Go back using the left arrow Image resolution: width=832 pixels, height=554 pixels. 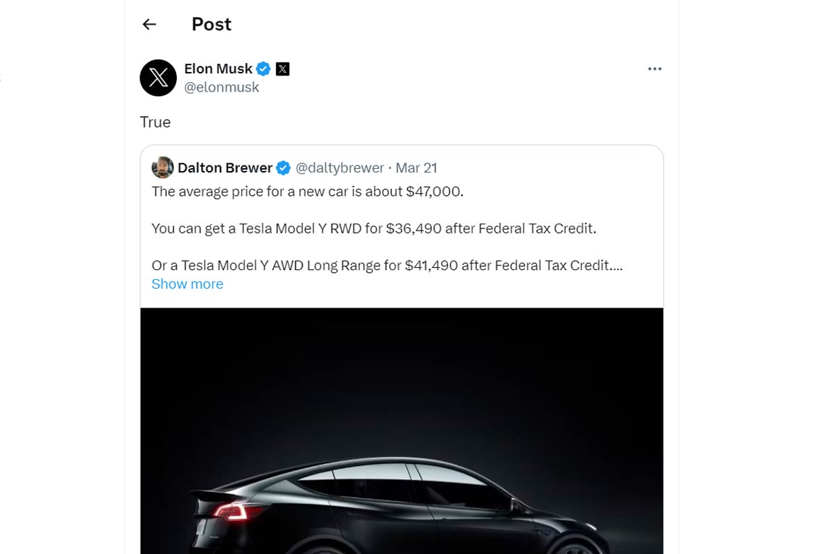tap(149, 24)
